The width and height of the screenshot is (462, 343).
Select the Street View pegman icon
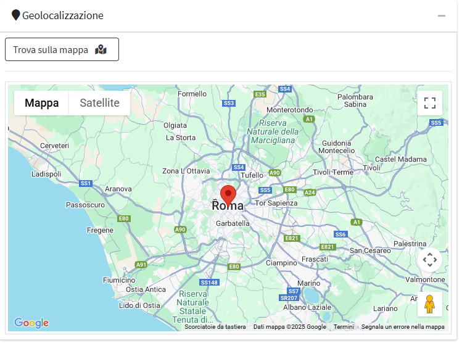(x=429, y=304)
